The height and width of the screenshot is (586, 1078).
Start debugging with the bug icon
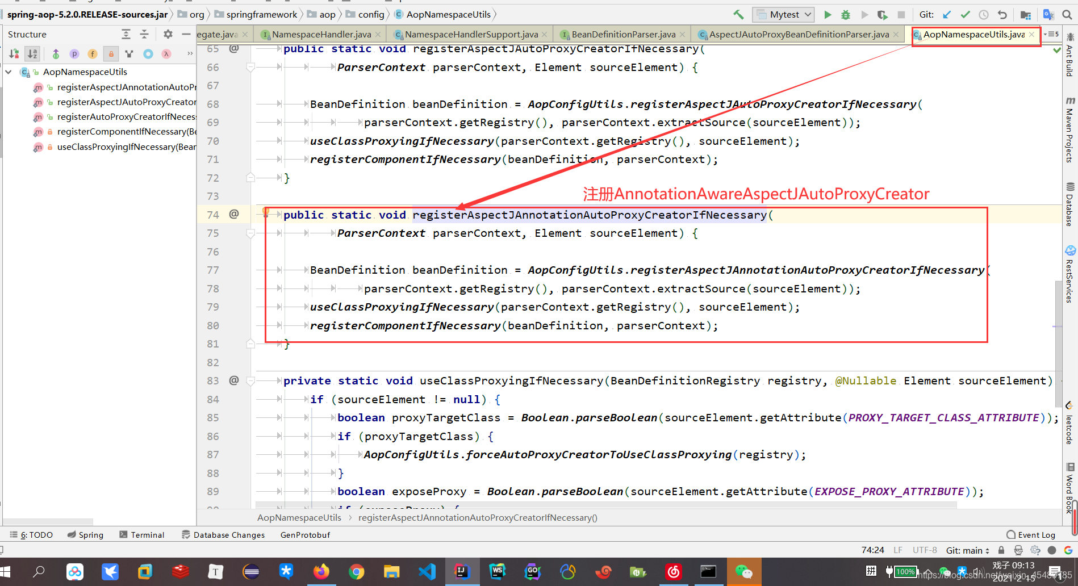point(846,14)
